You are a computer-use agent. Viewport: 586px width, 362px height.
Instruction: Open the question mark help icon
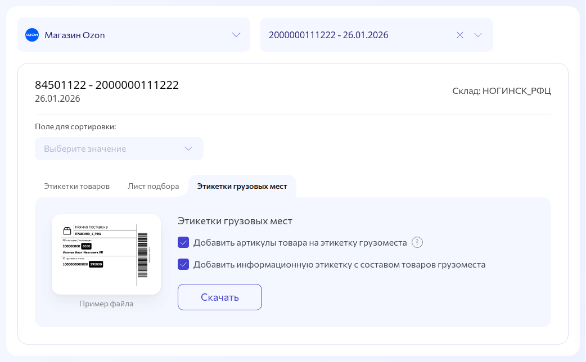point(417,242)
